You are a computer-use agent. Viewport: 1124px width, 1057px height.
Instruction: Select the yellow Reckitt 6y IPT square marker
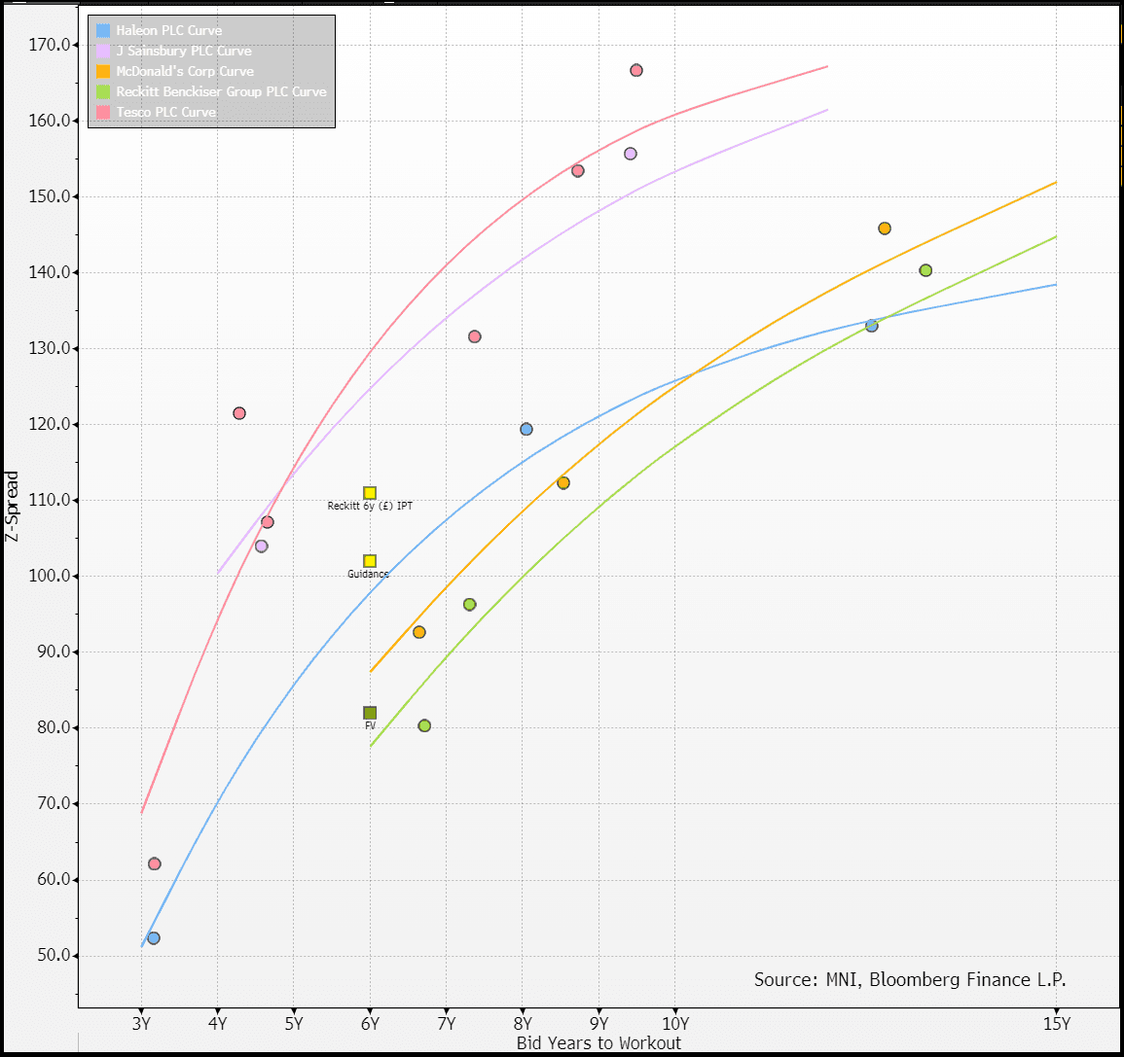click(x=370, y=493)
